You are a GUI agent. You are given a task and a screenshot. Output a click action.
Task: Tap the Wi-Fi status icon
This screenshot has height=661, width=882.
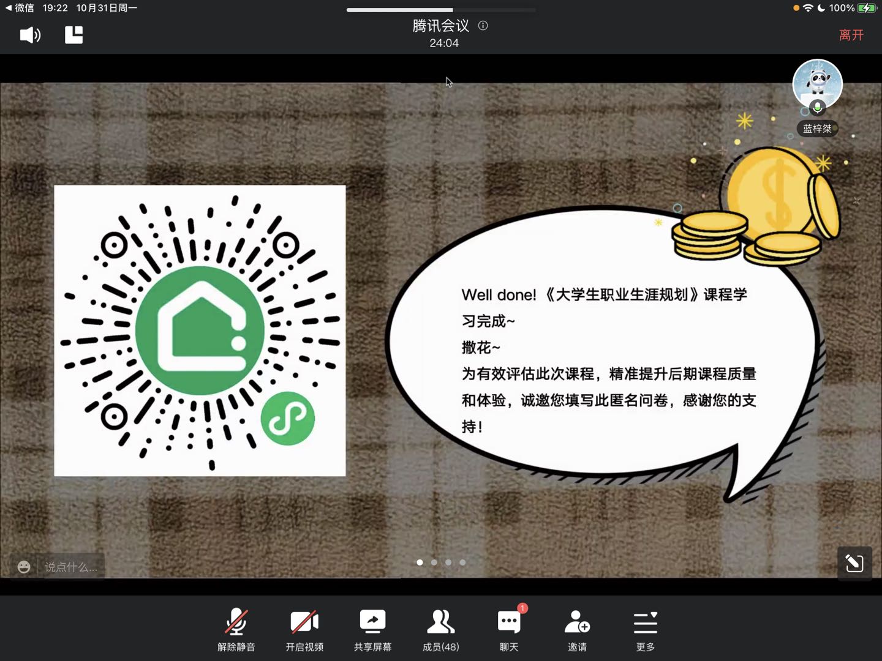[x=808, y=8]
